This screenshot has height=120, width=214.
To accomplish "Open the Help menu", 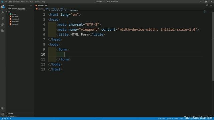I will click(44, 2).
